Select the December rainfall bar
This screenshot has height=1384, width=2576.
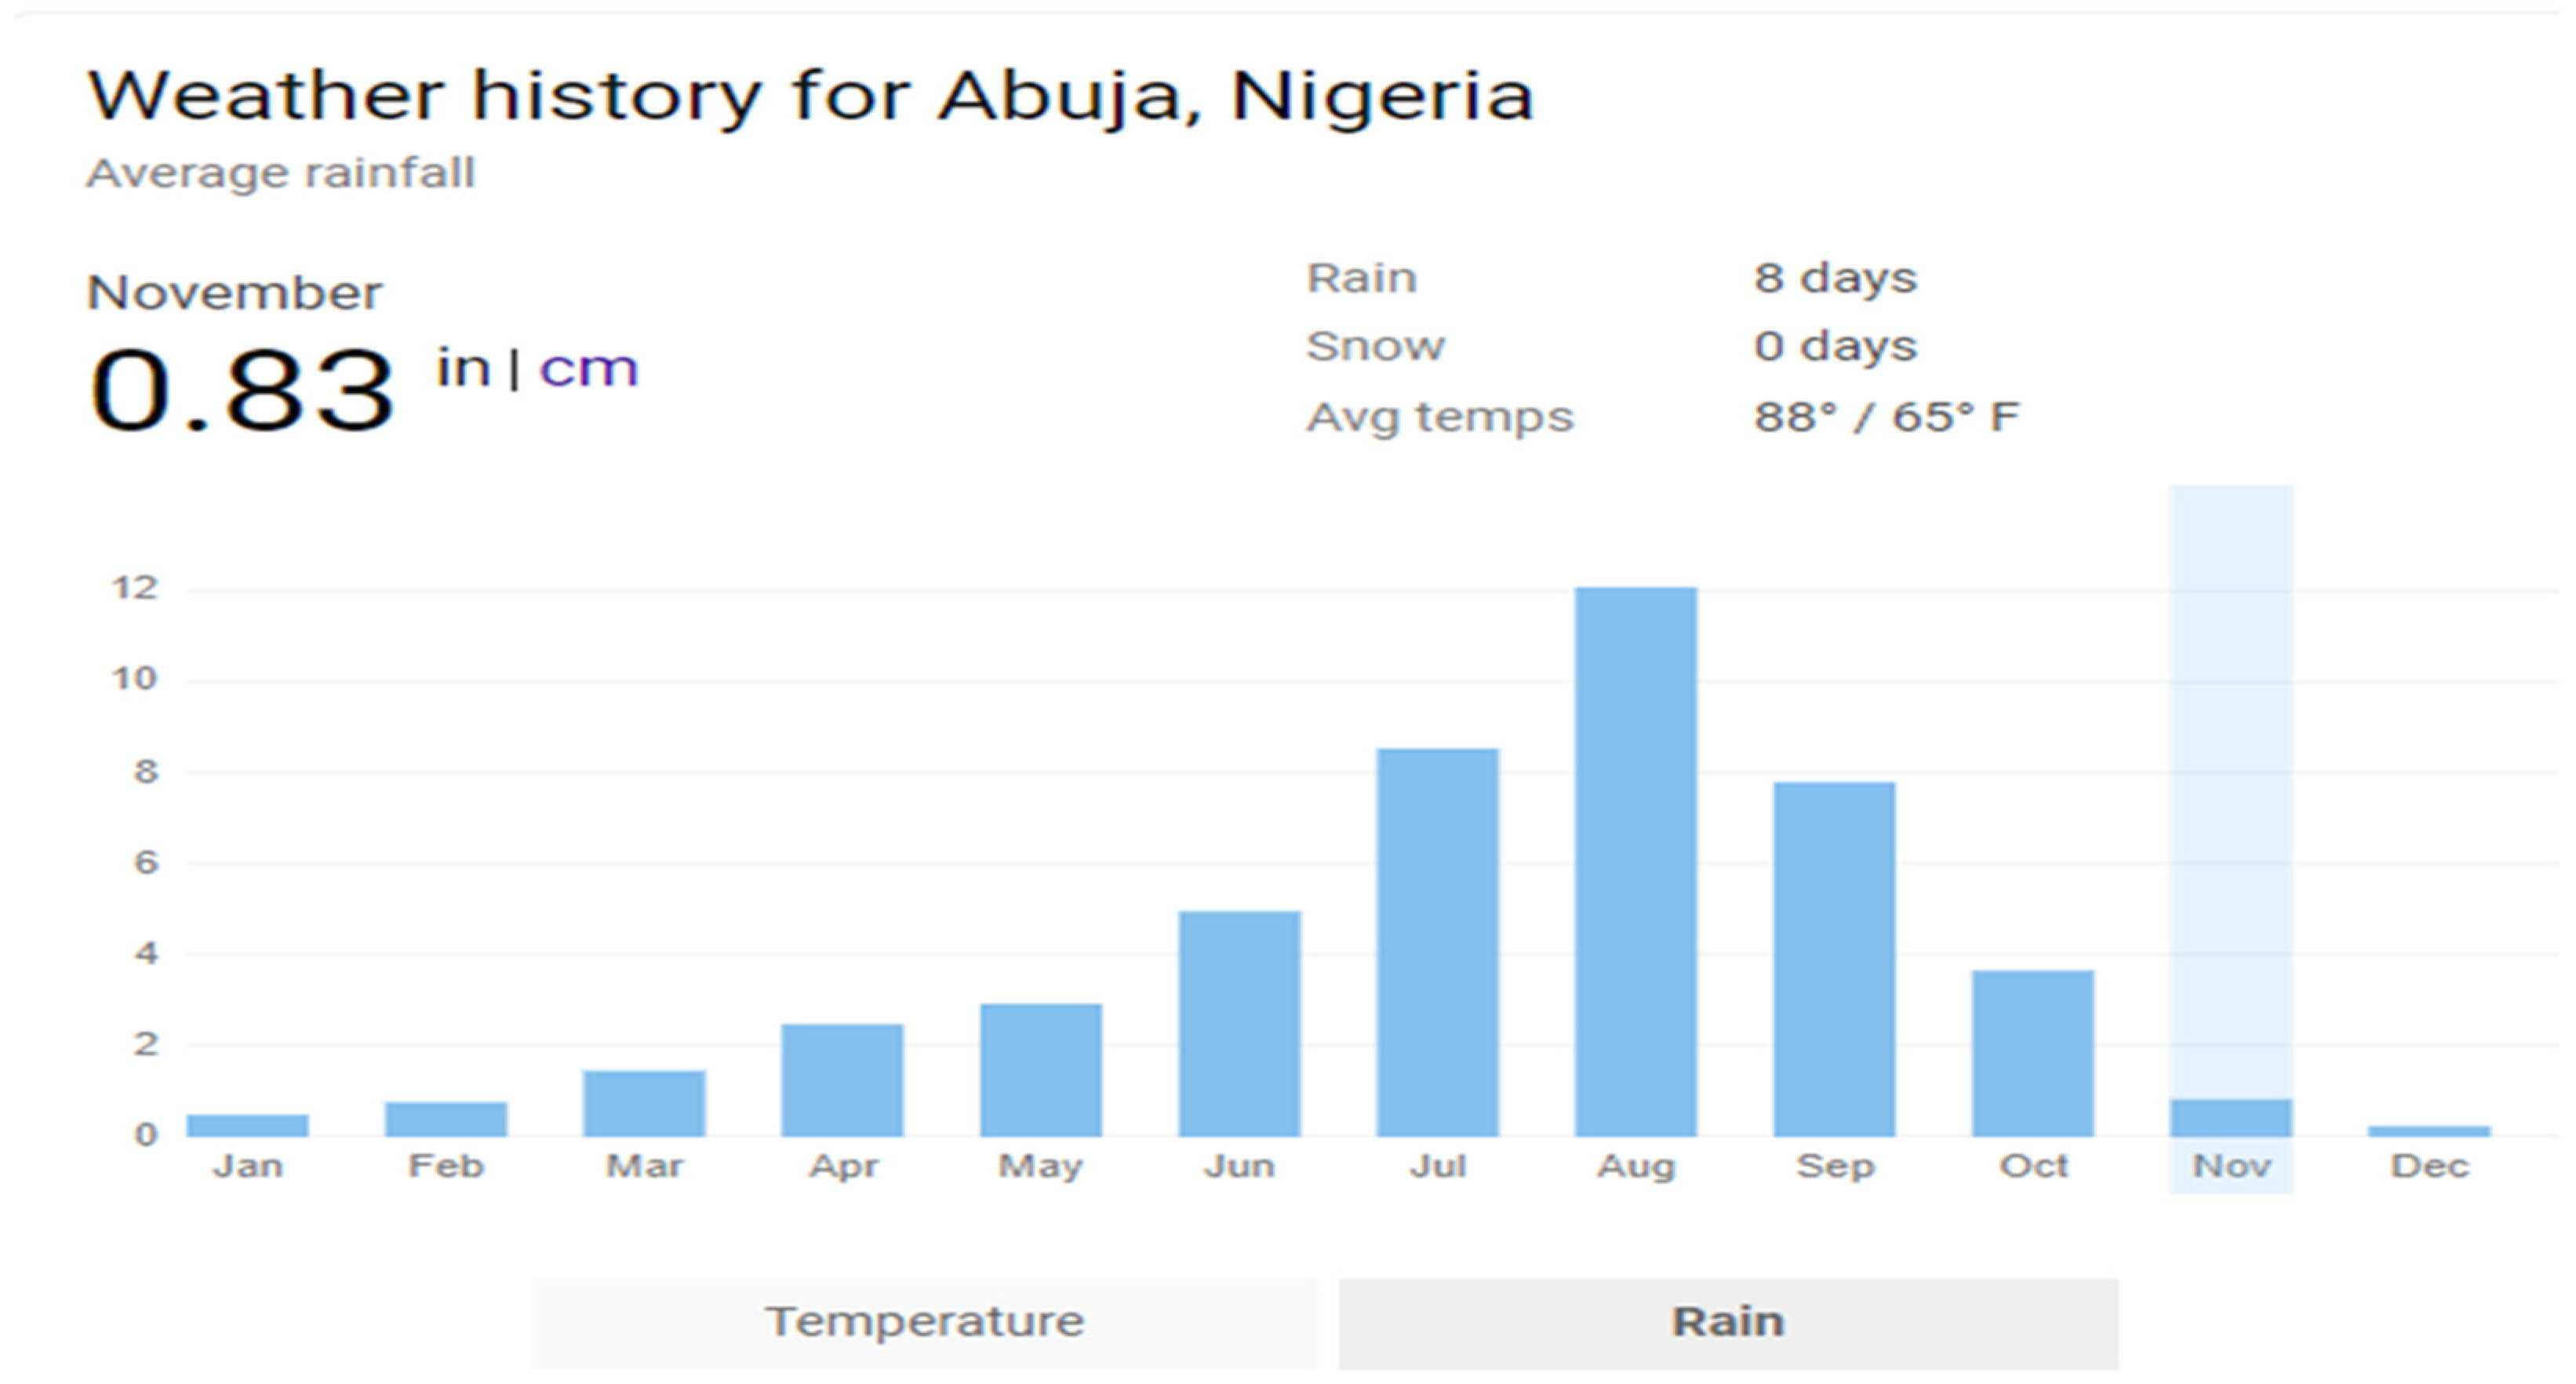2428,1131
